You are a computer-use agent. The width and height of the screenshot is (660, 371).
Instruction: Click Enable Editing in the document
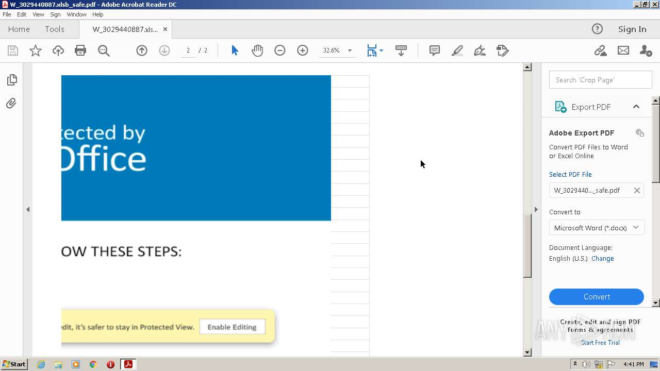(x=232, y=327)
